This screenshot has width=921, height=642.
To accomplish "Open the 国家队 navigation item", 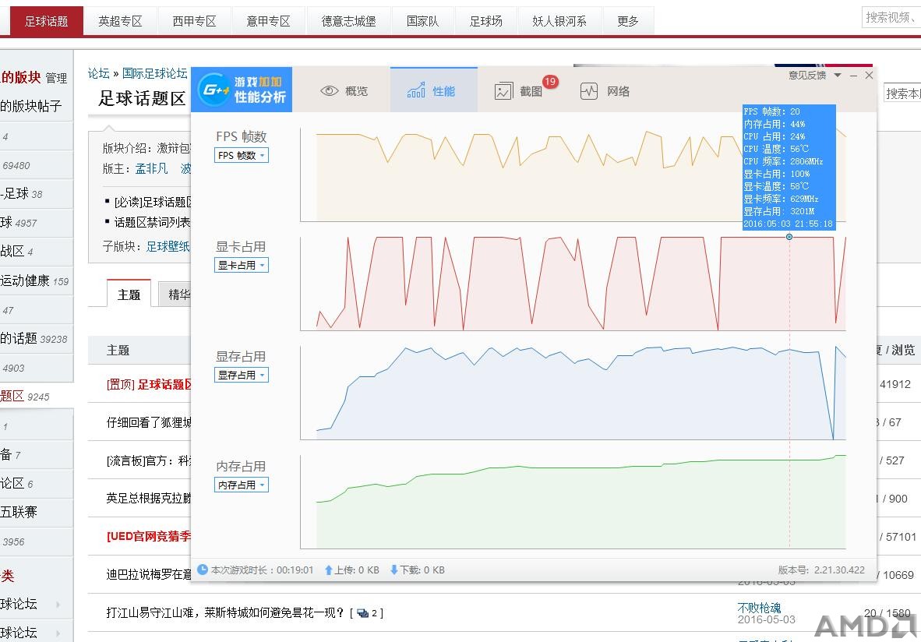I will pyautogui.click(x=423, y=21).
